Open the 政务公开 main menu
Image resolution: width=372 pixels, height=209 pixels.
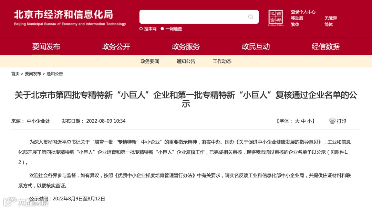point(116,47)
